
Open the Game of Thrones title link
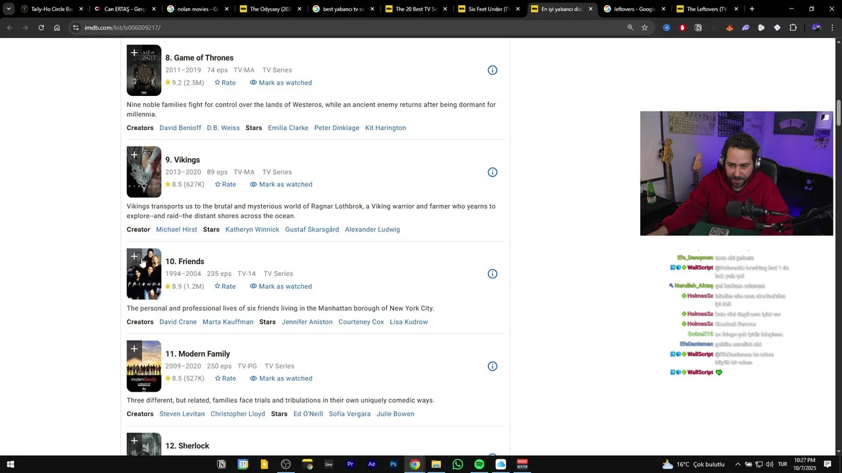point(199,58)
